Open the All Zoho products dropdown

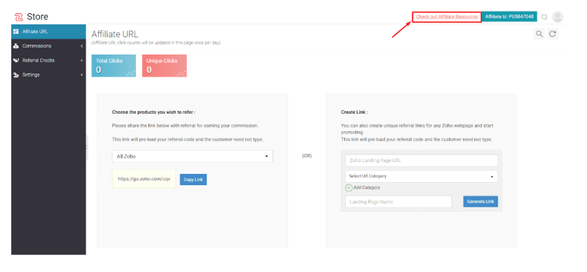tap(193, 156)
